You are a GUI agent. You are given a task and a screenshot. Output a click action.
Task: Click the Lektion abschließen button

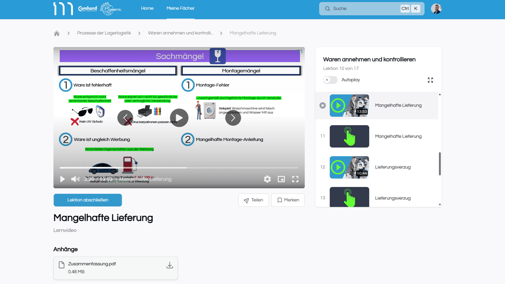click(88, 200)
